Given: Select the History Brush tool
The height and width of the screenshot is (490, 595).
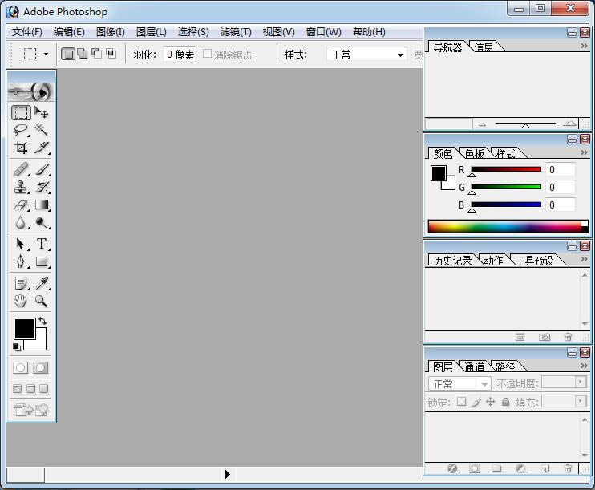Looking at the screenshot, I should (42, 187).
